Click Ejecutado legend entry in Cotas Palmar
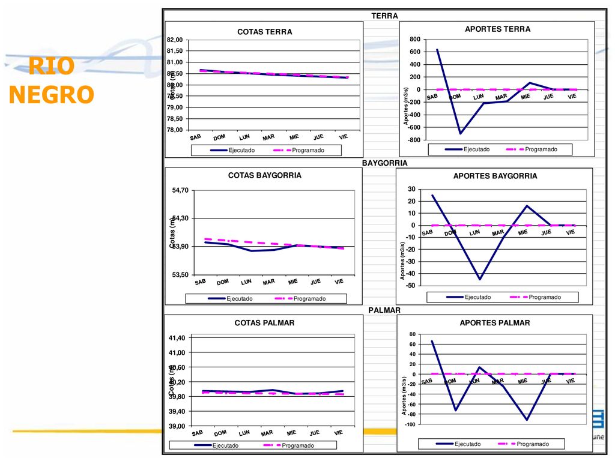 point(216,445)
